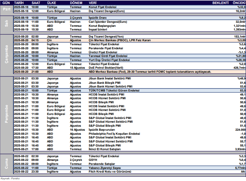Click the ÖNCEKİ column header
The width and height of the screenshot is (246, 181).
(239, 2)
